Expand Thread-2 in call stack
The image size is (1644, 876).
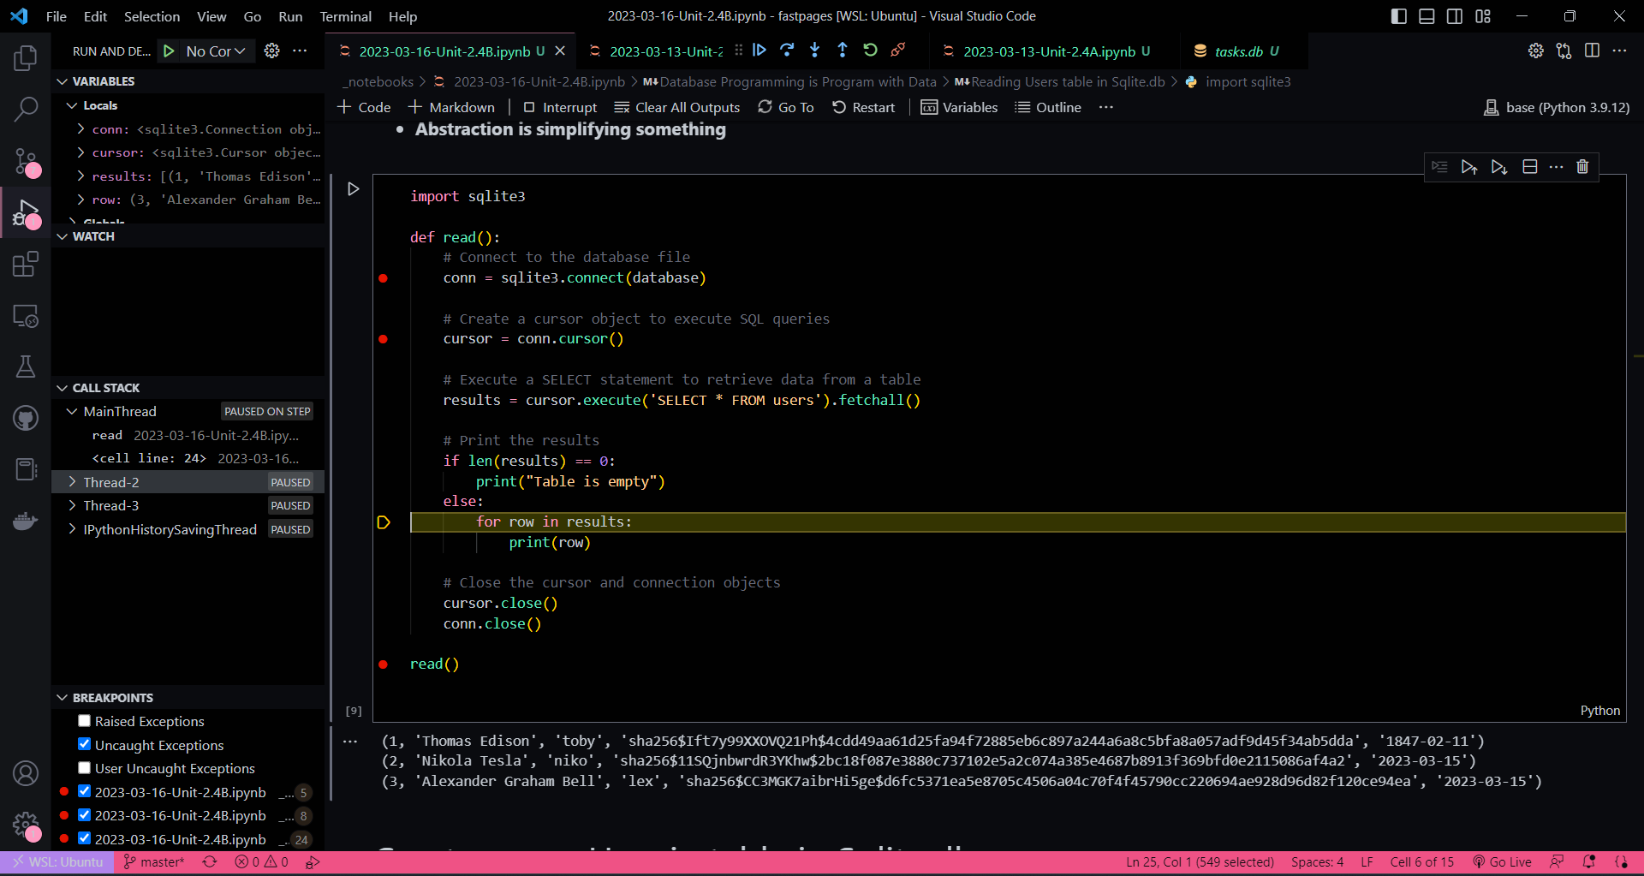point(72,482)
